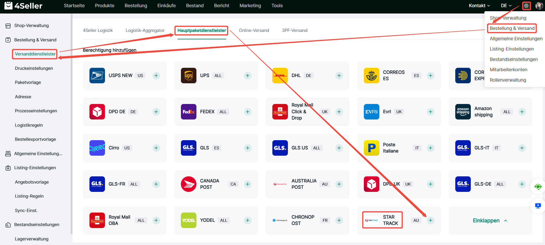Viewport: 545px width, 245px height.
Task: Click the EVRi logo thumbnail
Action: 372,112
